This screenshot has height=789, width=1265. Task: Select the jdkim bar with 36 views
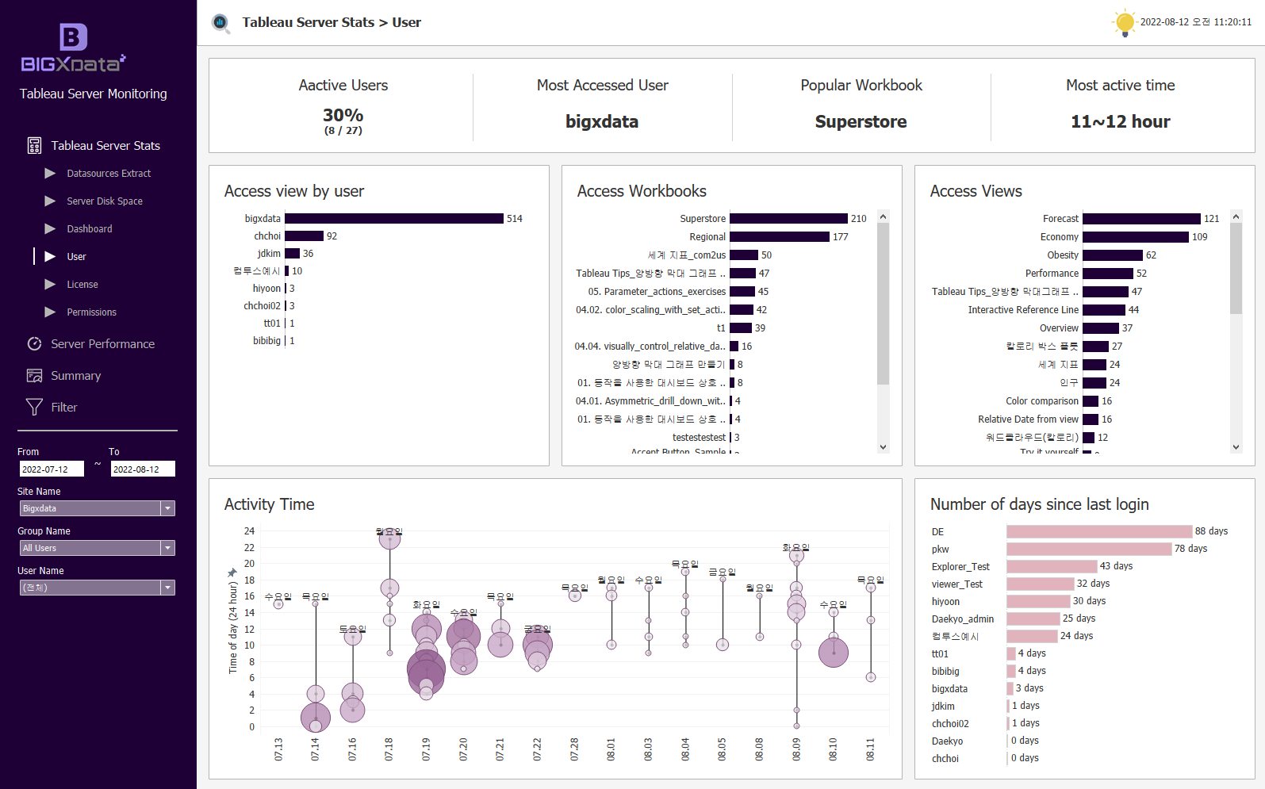tap(292, 253)
